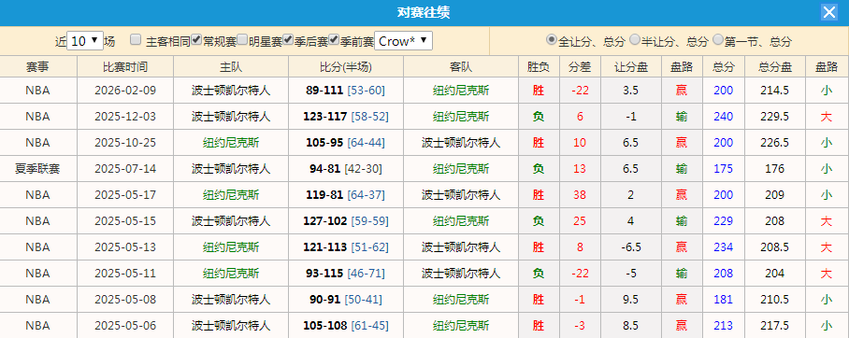Click the 2025-10-25 match date
Viewport: 849px width, 338px height.
pyautogui.click(x=125, y=142)
